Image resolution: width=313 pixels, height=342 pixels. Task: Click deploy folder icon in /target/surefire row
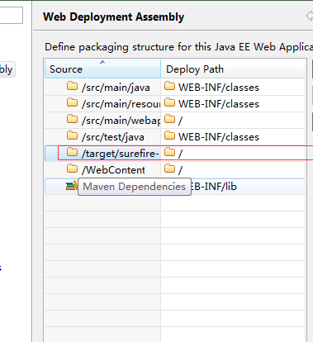(169, 152)
